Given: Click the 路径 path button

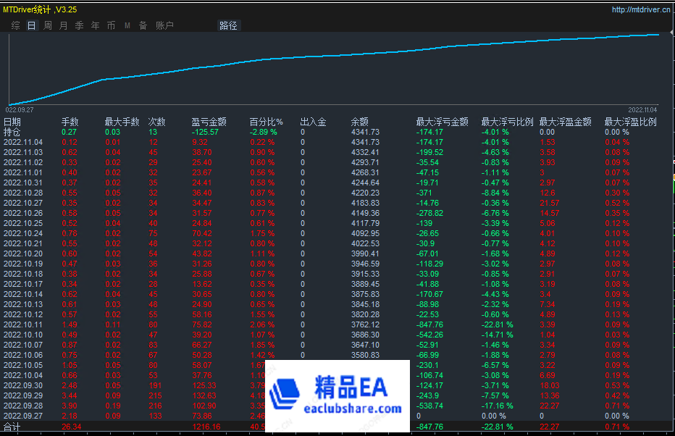Looking at the screenshot, I should (x=228, y=25).
